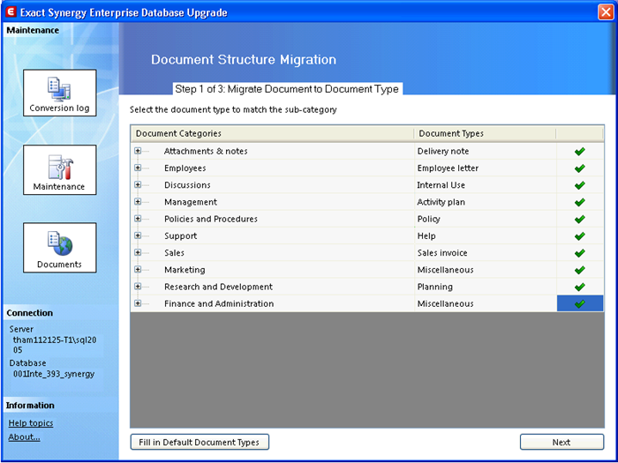Proceed with the Next button
This screenshot has width=618, height=463.
point(561,442)
